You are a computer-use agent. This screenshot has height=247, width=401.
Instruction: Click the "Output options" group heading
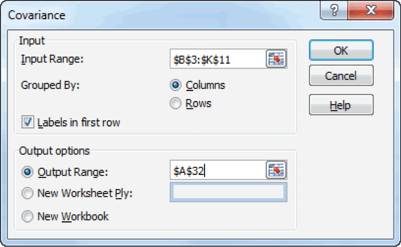click(x=55, y=151)
